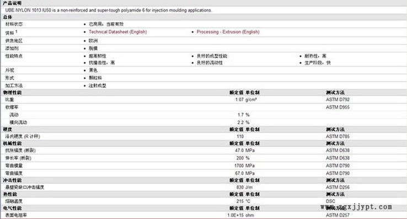Viewport: 407px width, 219px height.
Task: Click the 冲击性能 section header
Action: click(x=12, y=180)
